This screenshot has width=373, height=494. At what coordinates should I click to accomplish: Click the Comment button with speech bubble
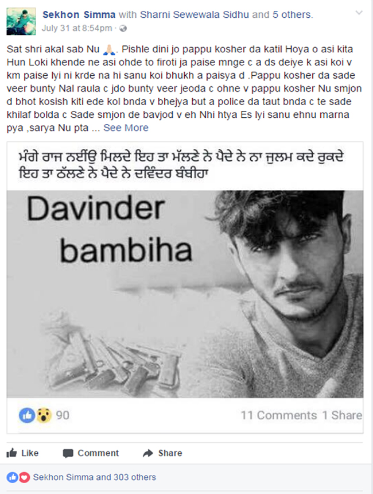tap(91, 453)
